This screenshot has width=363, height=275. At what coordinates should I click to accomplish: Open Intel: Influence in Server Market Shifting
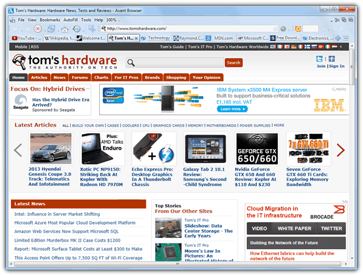tap(57, 214)
